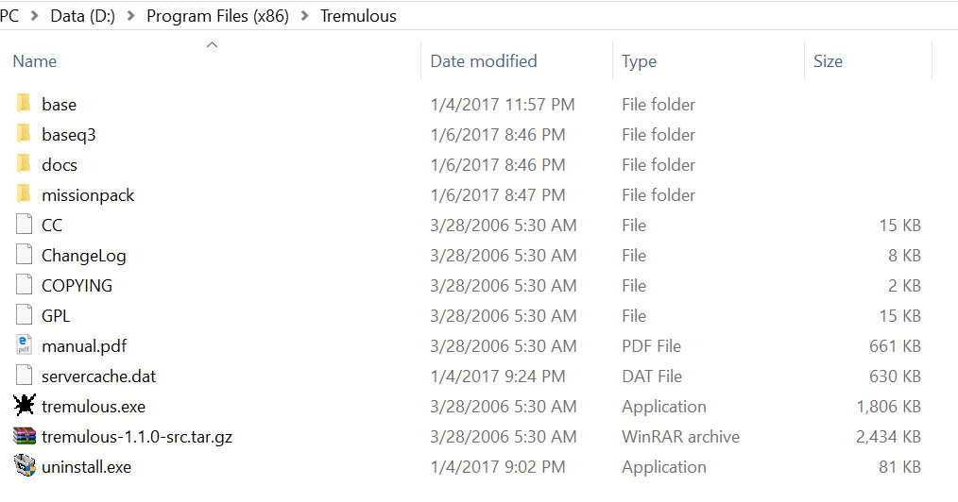Viewport: 958px width, 502px height.
Task: Expand breadcrumb chevron before Data (D:)
Action: 35,16
